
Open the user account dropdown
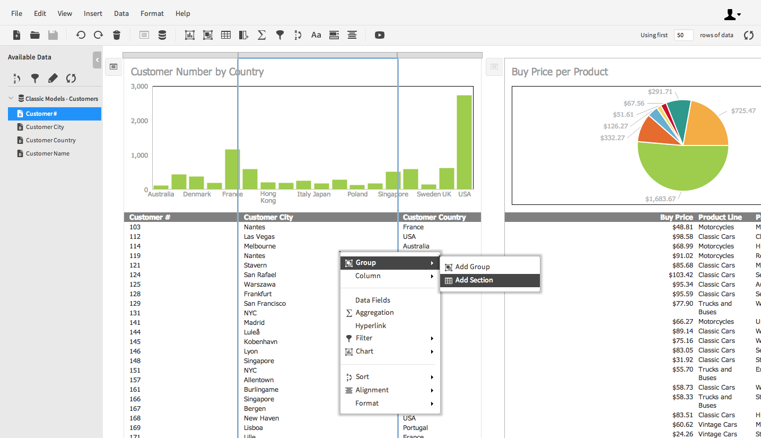[732, 14]
